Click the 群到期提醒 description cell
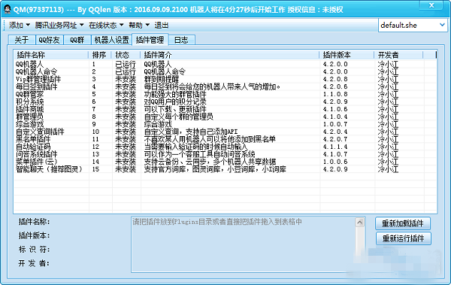Image resolution: width=451 pixels, height=285 pixels. click(162, 79)
